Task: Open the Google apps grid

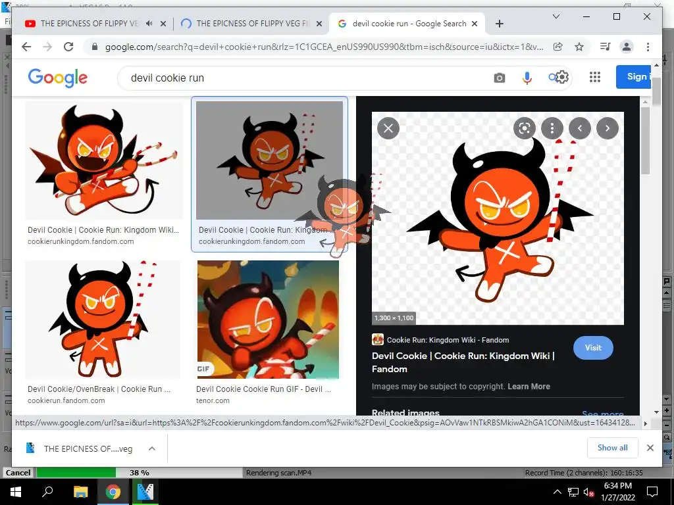Action: click(595, 77)
